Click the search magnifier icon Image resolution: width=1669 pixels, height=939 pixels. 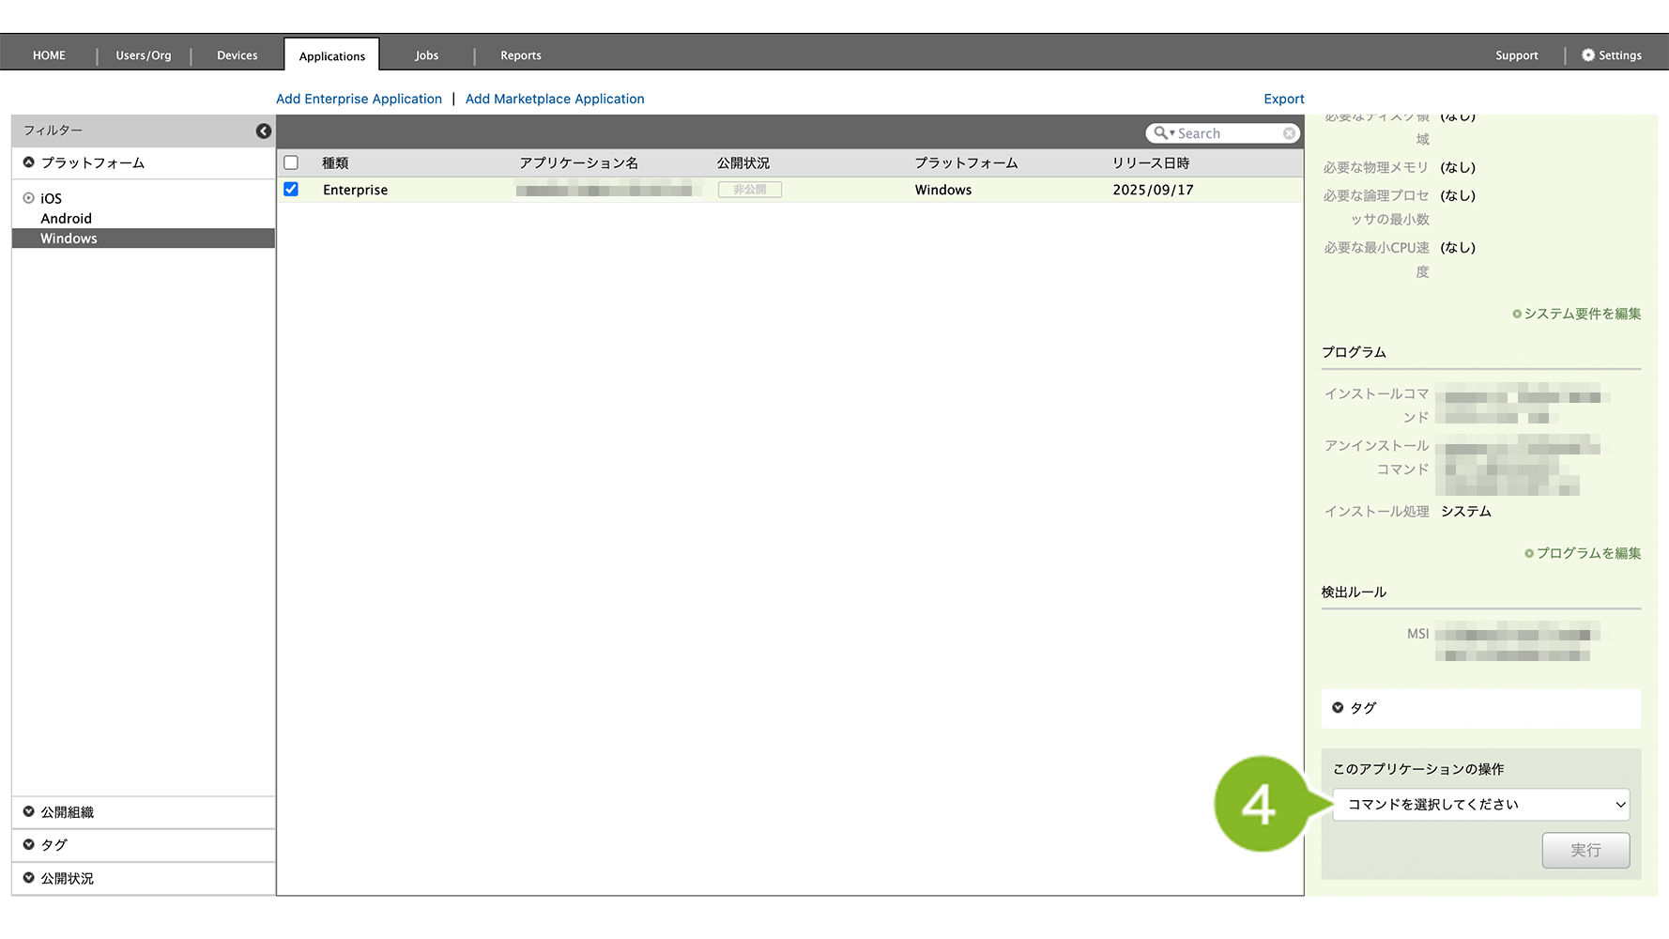(1161, 133)
